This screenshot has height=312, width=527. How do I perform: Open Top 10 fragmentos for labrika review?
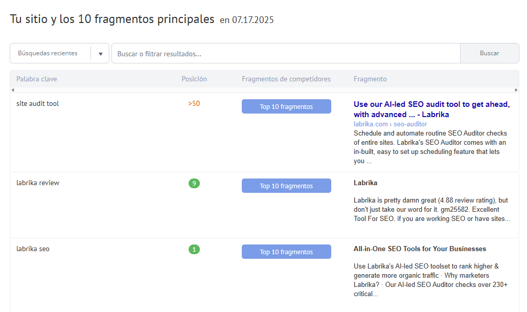point(286,186)
